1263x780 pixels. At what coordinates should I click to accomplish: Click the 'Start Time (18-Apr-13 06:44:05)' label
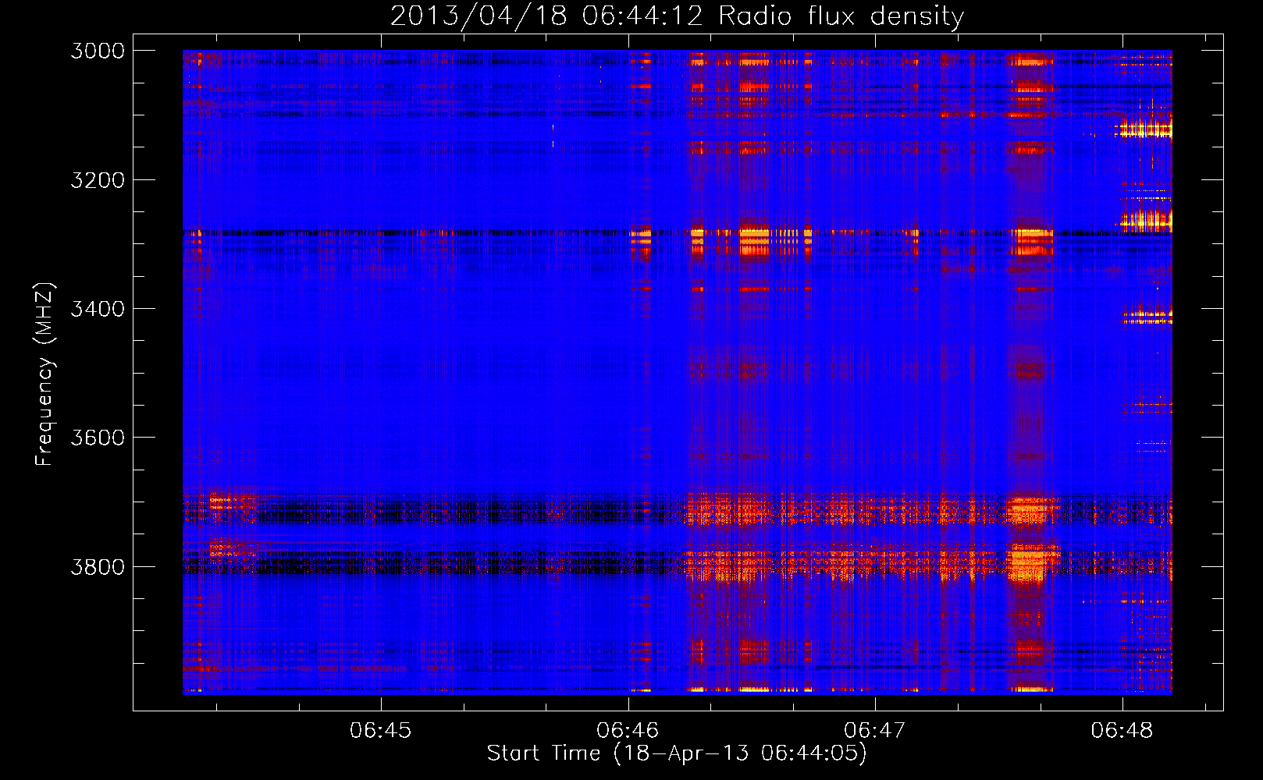[677, 753]
